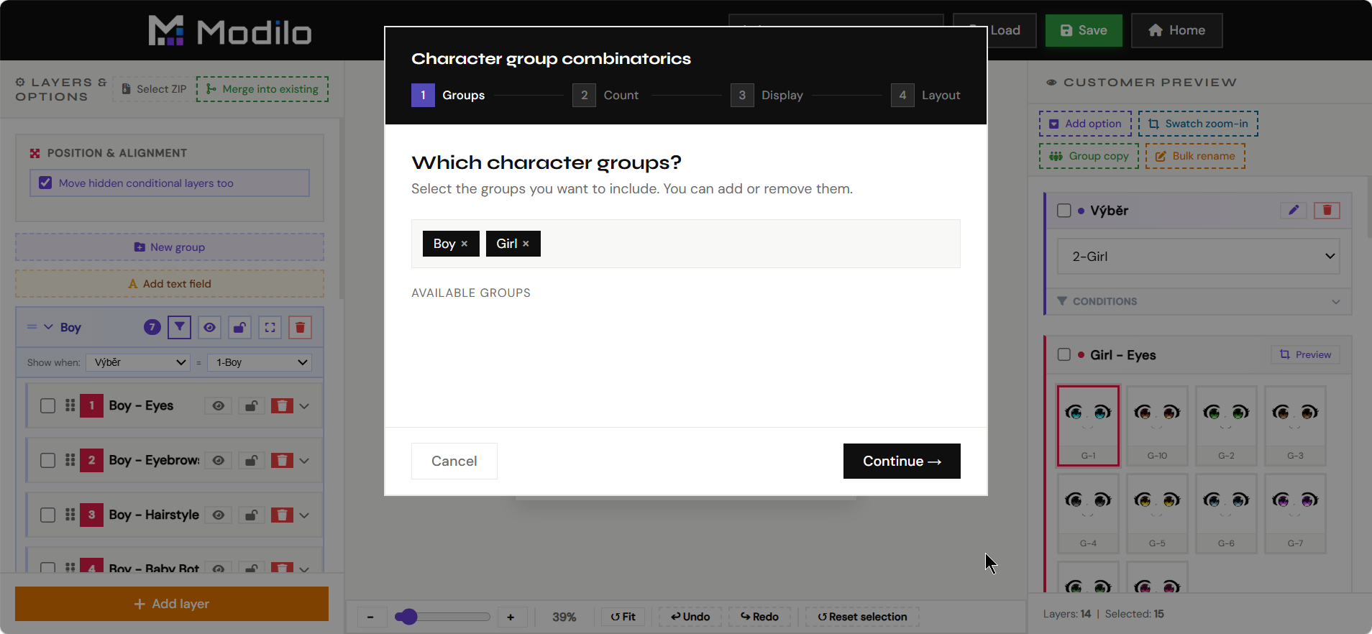The height and width of the screenshot is (634, 1372).
Task: Click the Undo button
Action: pos(690,617)
